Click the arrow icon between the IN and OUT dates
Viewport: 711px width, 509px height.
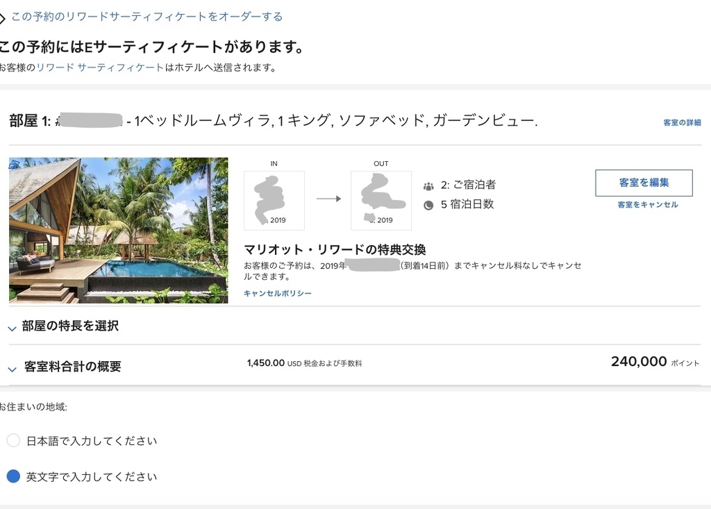coord(328,199)
